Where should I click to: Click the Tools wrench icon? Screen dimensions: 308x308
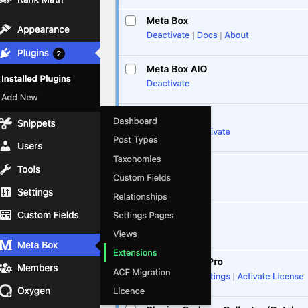pos(5,169)
